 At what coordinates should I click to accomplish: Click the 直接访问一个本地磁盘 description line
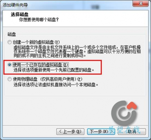tap(56, 85)
